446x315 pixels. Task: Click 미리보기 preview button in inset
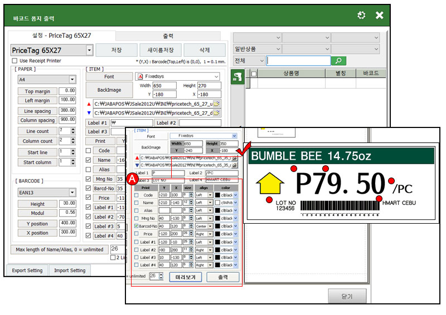(x=186, y=277)
